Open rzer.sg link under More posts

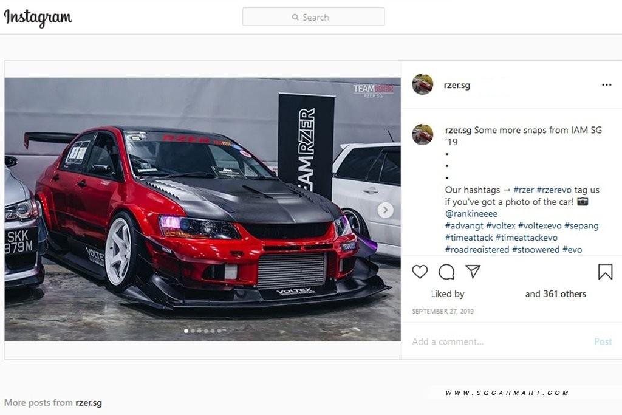[89, 403]
